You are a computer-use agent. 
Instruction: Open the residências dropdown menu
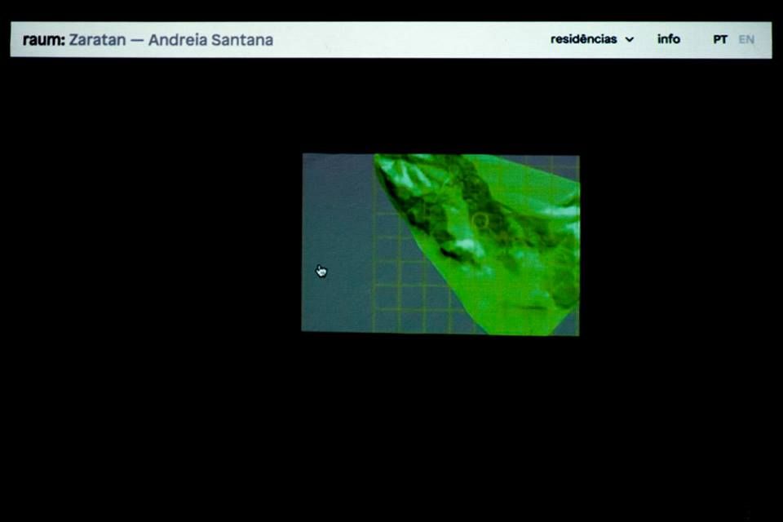(592, 39)
